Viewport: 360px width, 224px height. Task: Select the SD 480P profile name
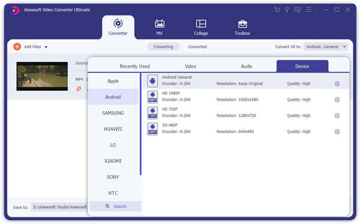(170, 125)
